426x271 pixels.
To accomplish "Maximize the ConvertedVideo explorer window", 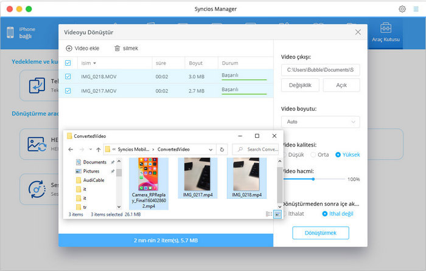I will click(x=257, y=136).
